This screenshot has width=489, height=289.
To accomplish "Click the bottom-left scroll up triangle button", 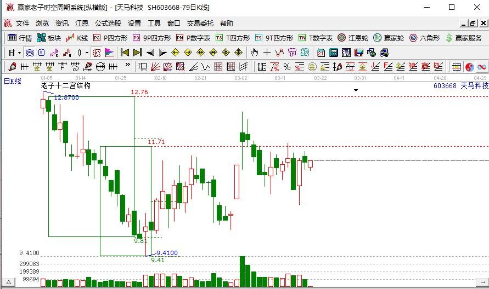I will point(8,282).
